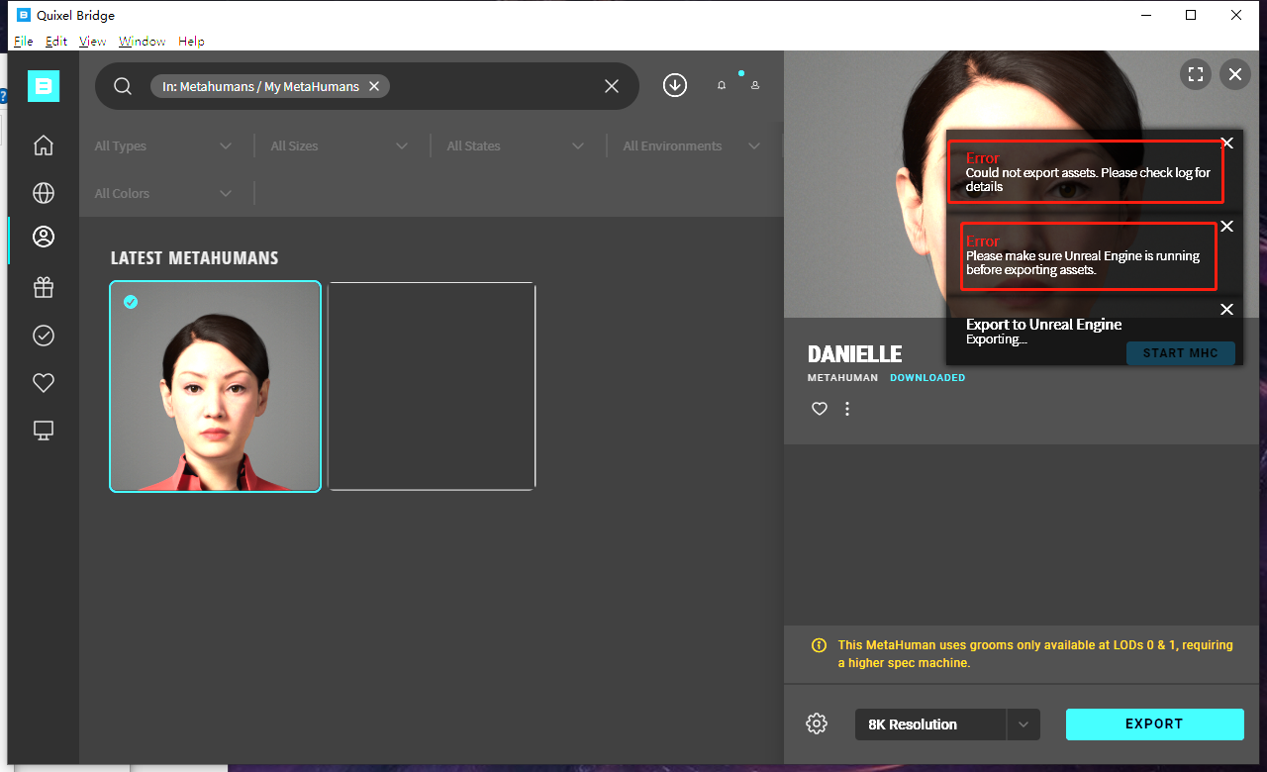1267x772 pixels.
Task: Select the empty second MetaHuman card
Action: pyautogui.click(x=432, y=387)
